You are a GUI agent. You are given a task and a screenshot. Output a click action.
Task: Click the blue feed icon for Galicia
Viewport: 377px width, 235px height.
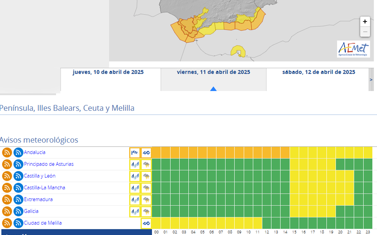pyautogui.click(x=18, y=211)
